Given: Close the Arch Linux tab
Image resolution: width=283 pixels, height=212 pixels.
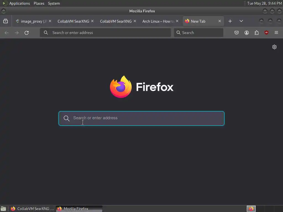Looking at the screenshot, I should [x=177, y=21].
